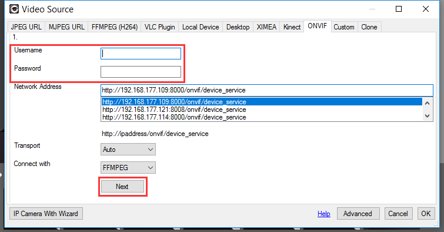Viewport: 444px width, 232px height.
Task: Minimize the Video Source window
Action: click(372, 9)
